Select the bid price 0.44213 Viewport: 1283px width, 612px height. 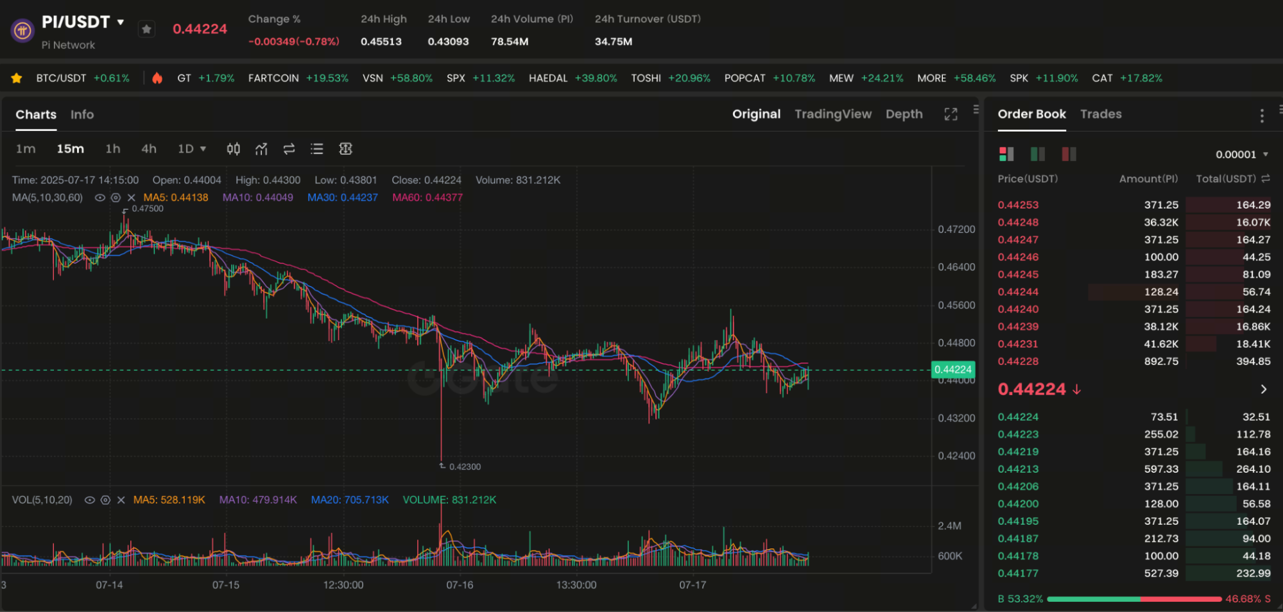point(1018,469)
